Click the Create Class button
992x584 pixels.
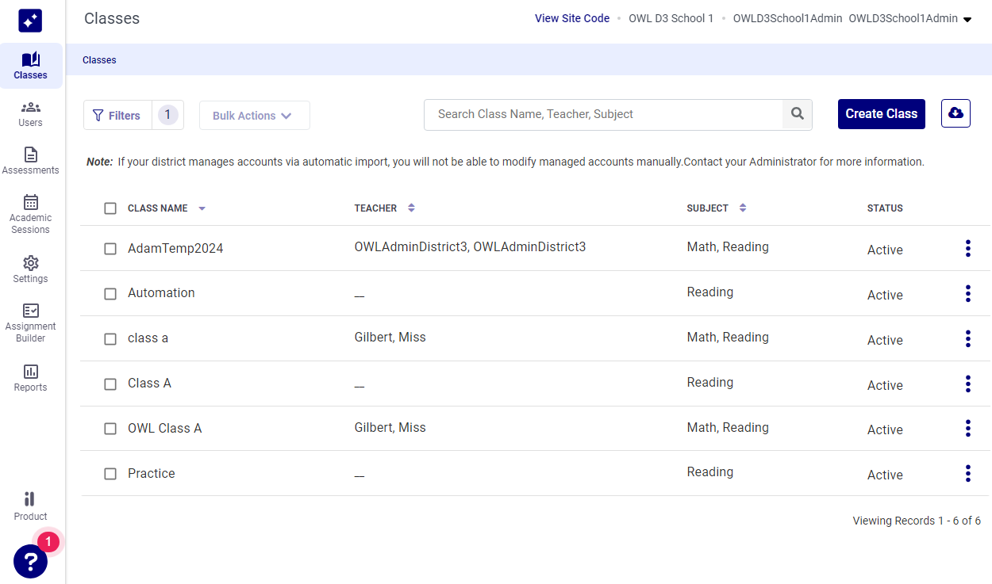pyautogui.click(x=881, y=114)
